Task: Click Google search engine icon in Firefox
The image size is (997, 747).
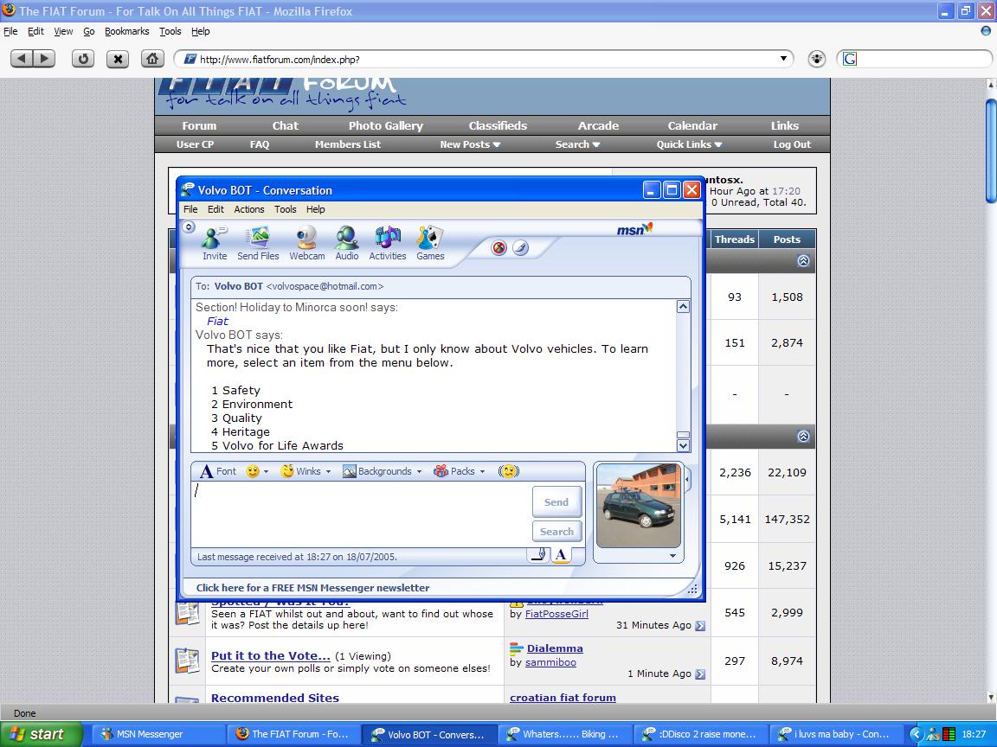Action: click(x=850, y=59)
